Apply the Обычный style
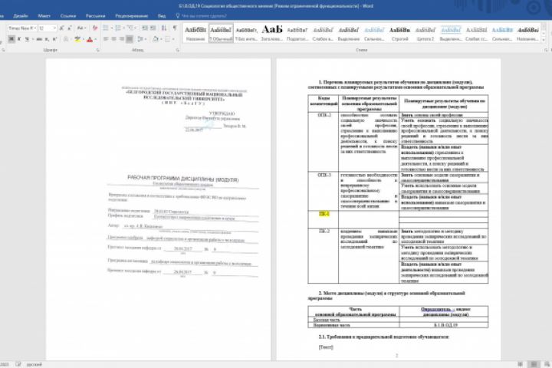 tap(221, 34)
